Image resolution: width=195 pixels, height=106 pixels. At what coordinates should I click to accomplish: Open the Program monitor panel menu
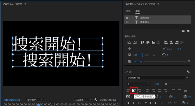[26, 4]
